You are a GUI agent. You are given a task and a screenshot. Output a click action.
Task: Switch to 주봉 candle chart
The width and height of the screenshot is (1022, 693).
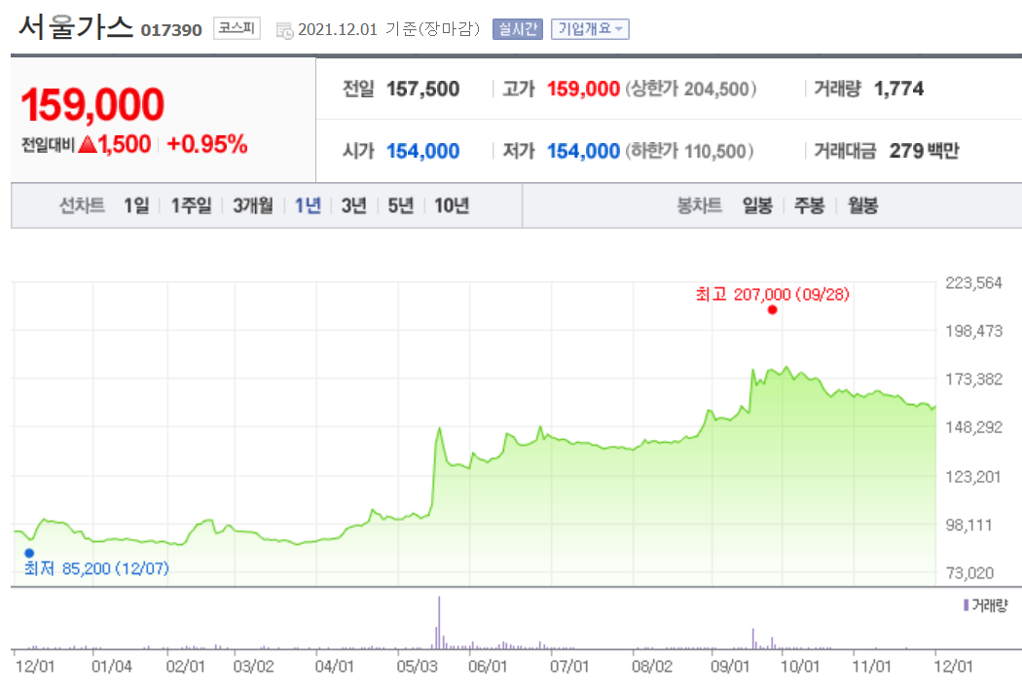[810, 206]
